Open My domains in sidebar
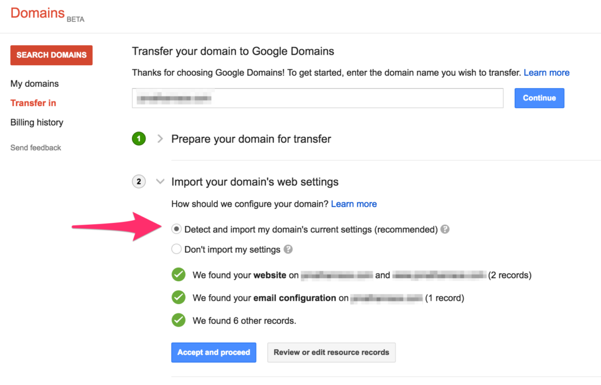This screenshot has width=601, height=385. [35, 83]
